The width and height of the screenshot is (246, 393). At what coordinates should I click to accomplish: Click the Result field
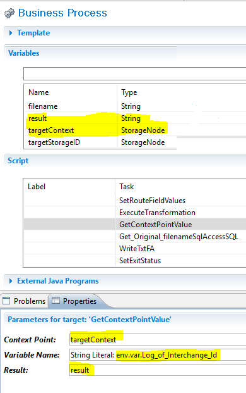(x=158, y=370)
